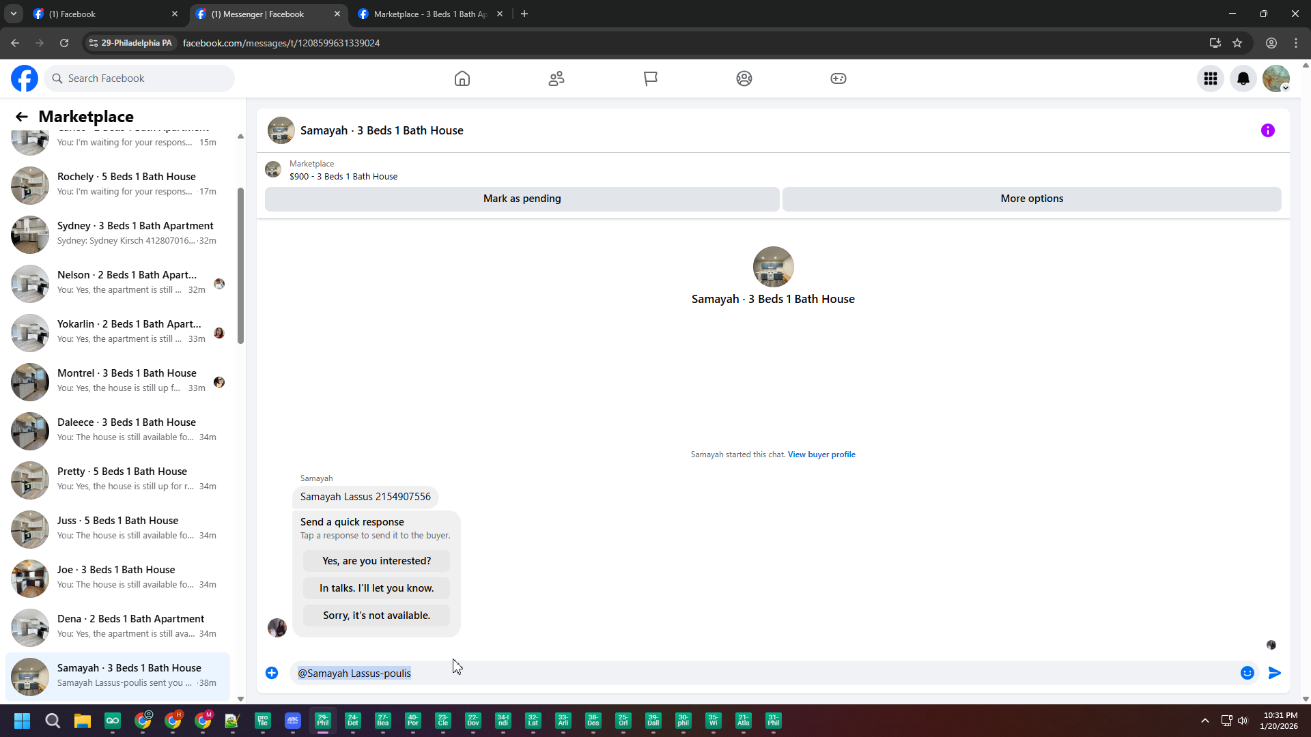Image resolution: width=1311 pixels, height=737 pixels.
Task: Open Windows taskbar search
Action: point(53,721)
